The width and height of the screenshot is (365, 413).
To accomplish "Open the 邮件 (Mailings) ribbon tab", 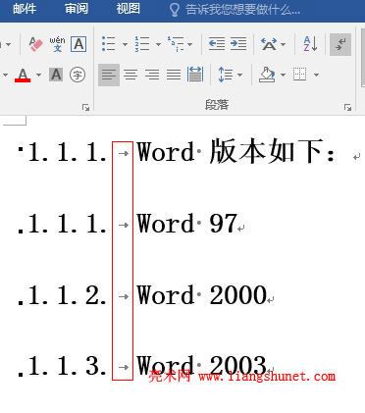I will coord(25,9).
